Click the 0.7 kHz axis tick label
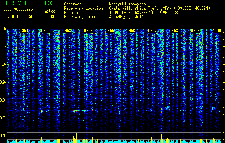 [3, 118]
